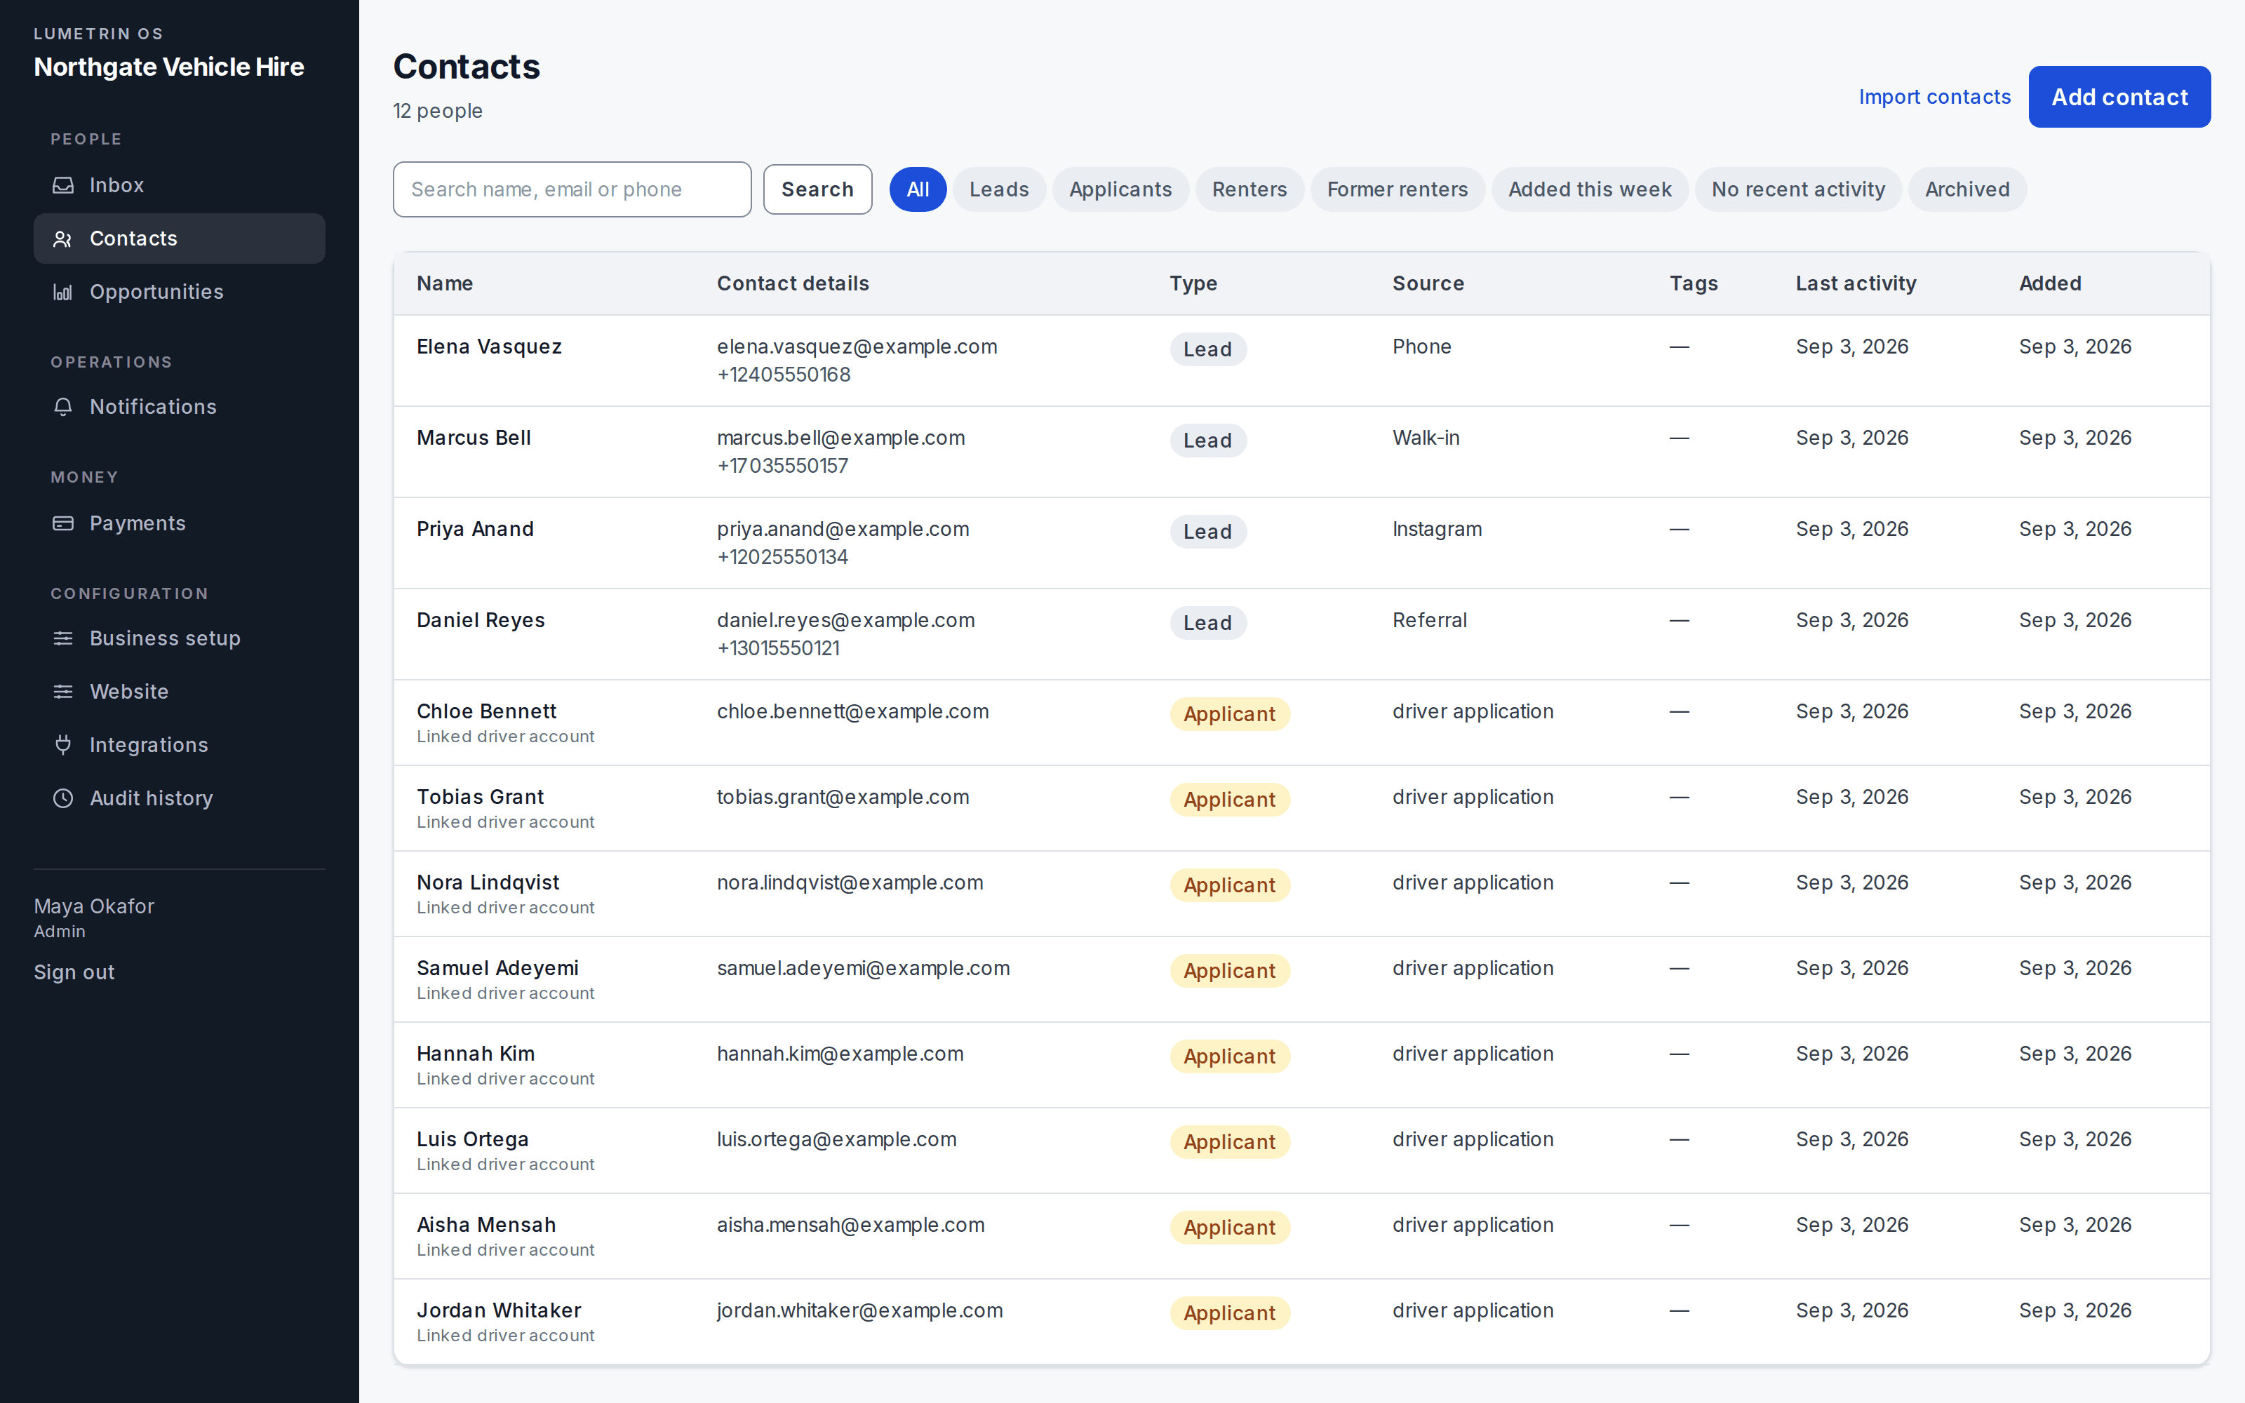
Task: Open Tobias Grant contact
Action: (x=481, y=797)
